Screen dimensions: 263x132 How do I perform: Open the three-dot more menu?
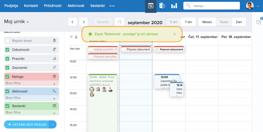coord(112,6)
